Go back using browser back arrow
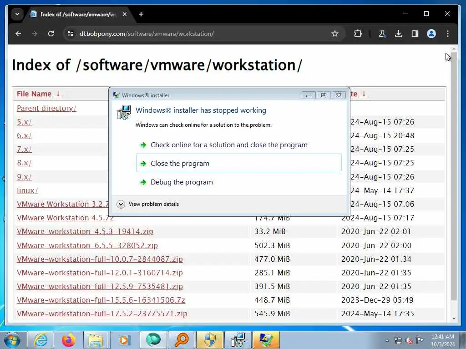466x349 pixels. coord(18,34)
